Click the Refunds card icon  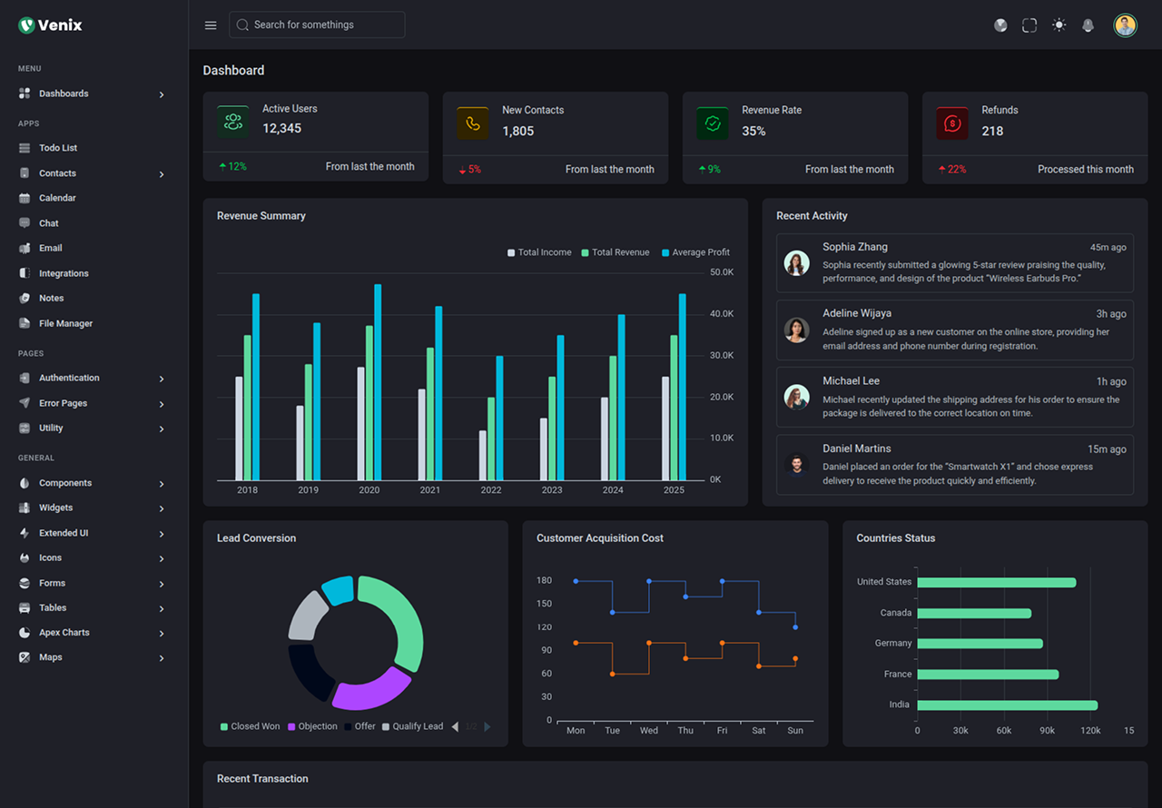tap(952, 123)
